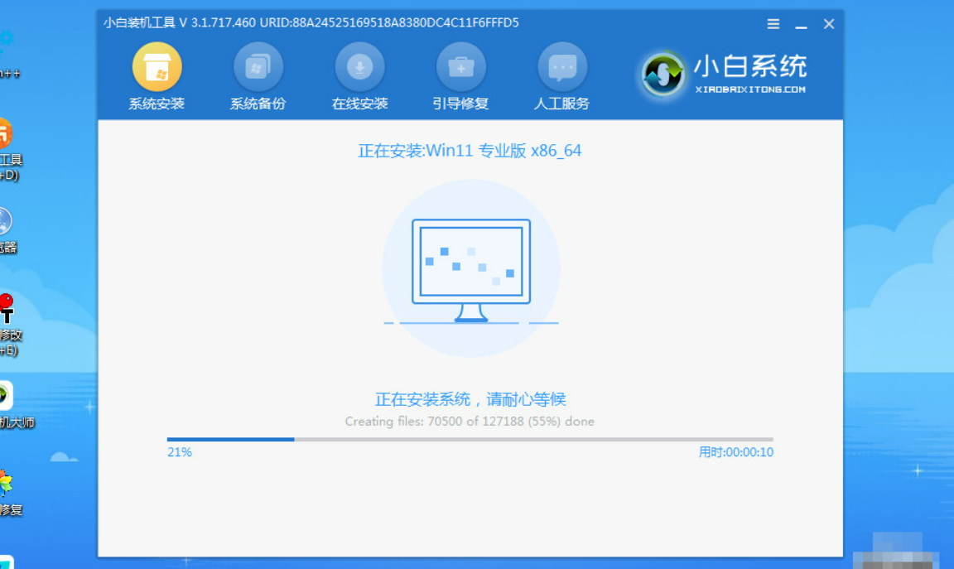
Task: Click the 系统备份 tab label
Action: pyautogui.click(x=258, y=104)
